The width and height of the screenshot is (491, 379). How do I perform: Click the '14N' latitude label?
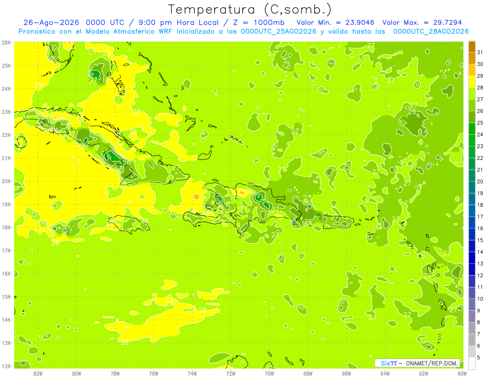(x=6, y=320)
